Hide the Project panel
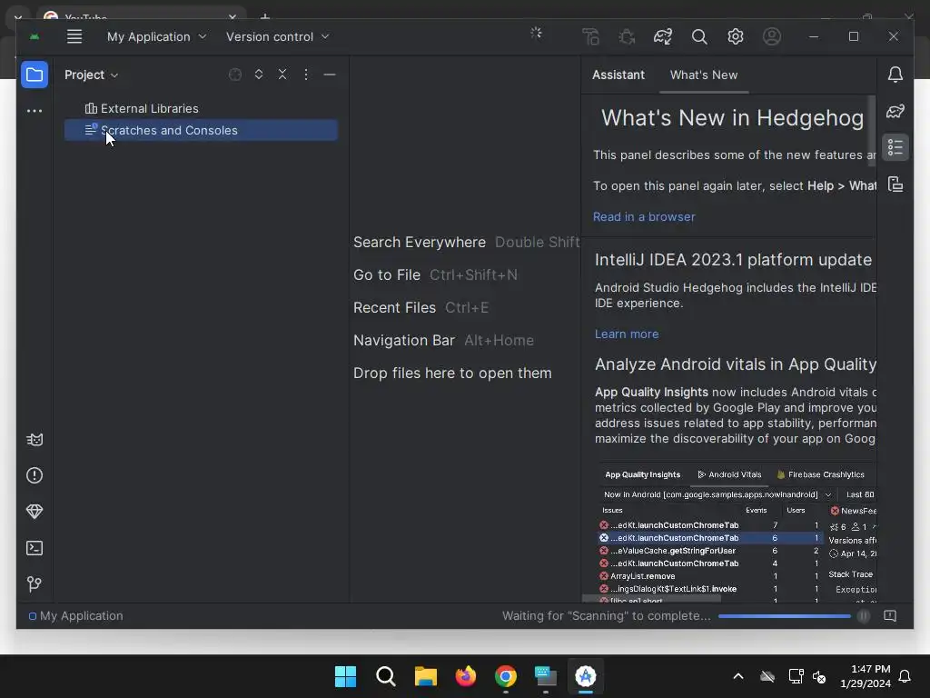Viewport: 930px width, 698px height. point(330,75)
